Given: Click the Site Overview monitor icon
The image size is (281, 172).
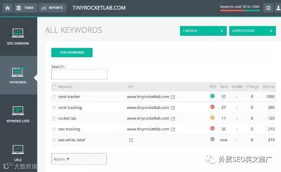Looking at the screenshot, I should point(18,33).
